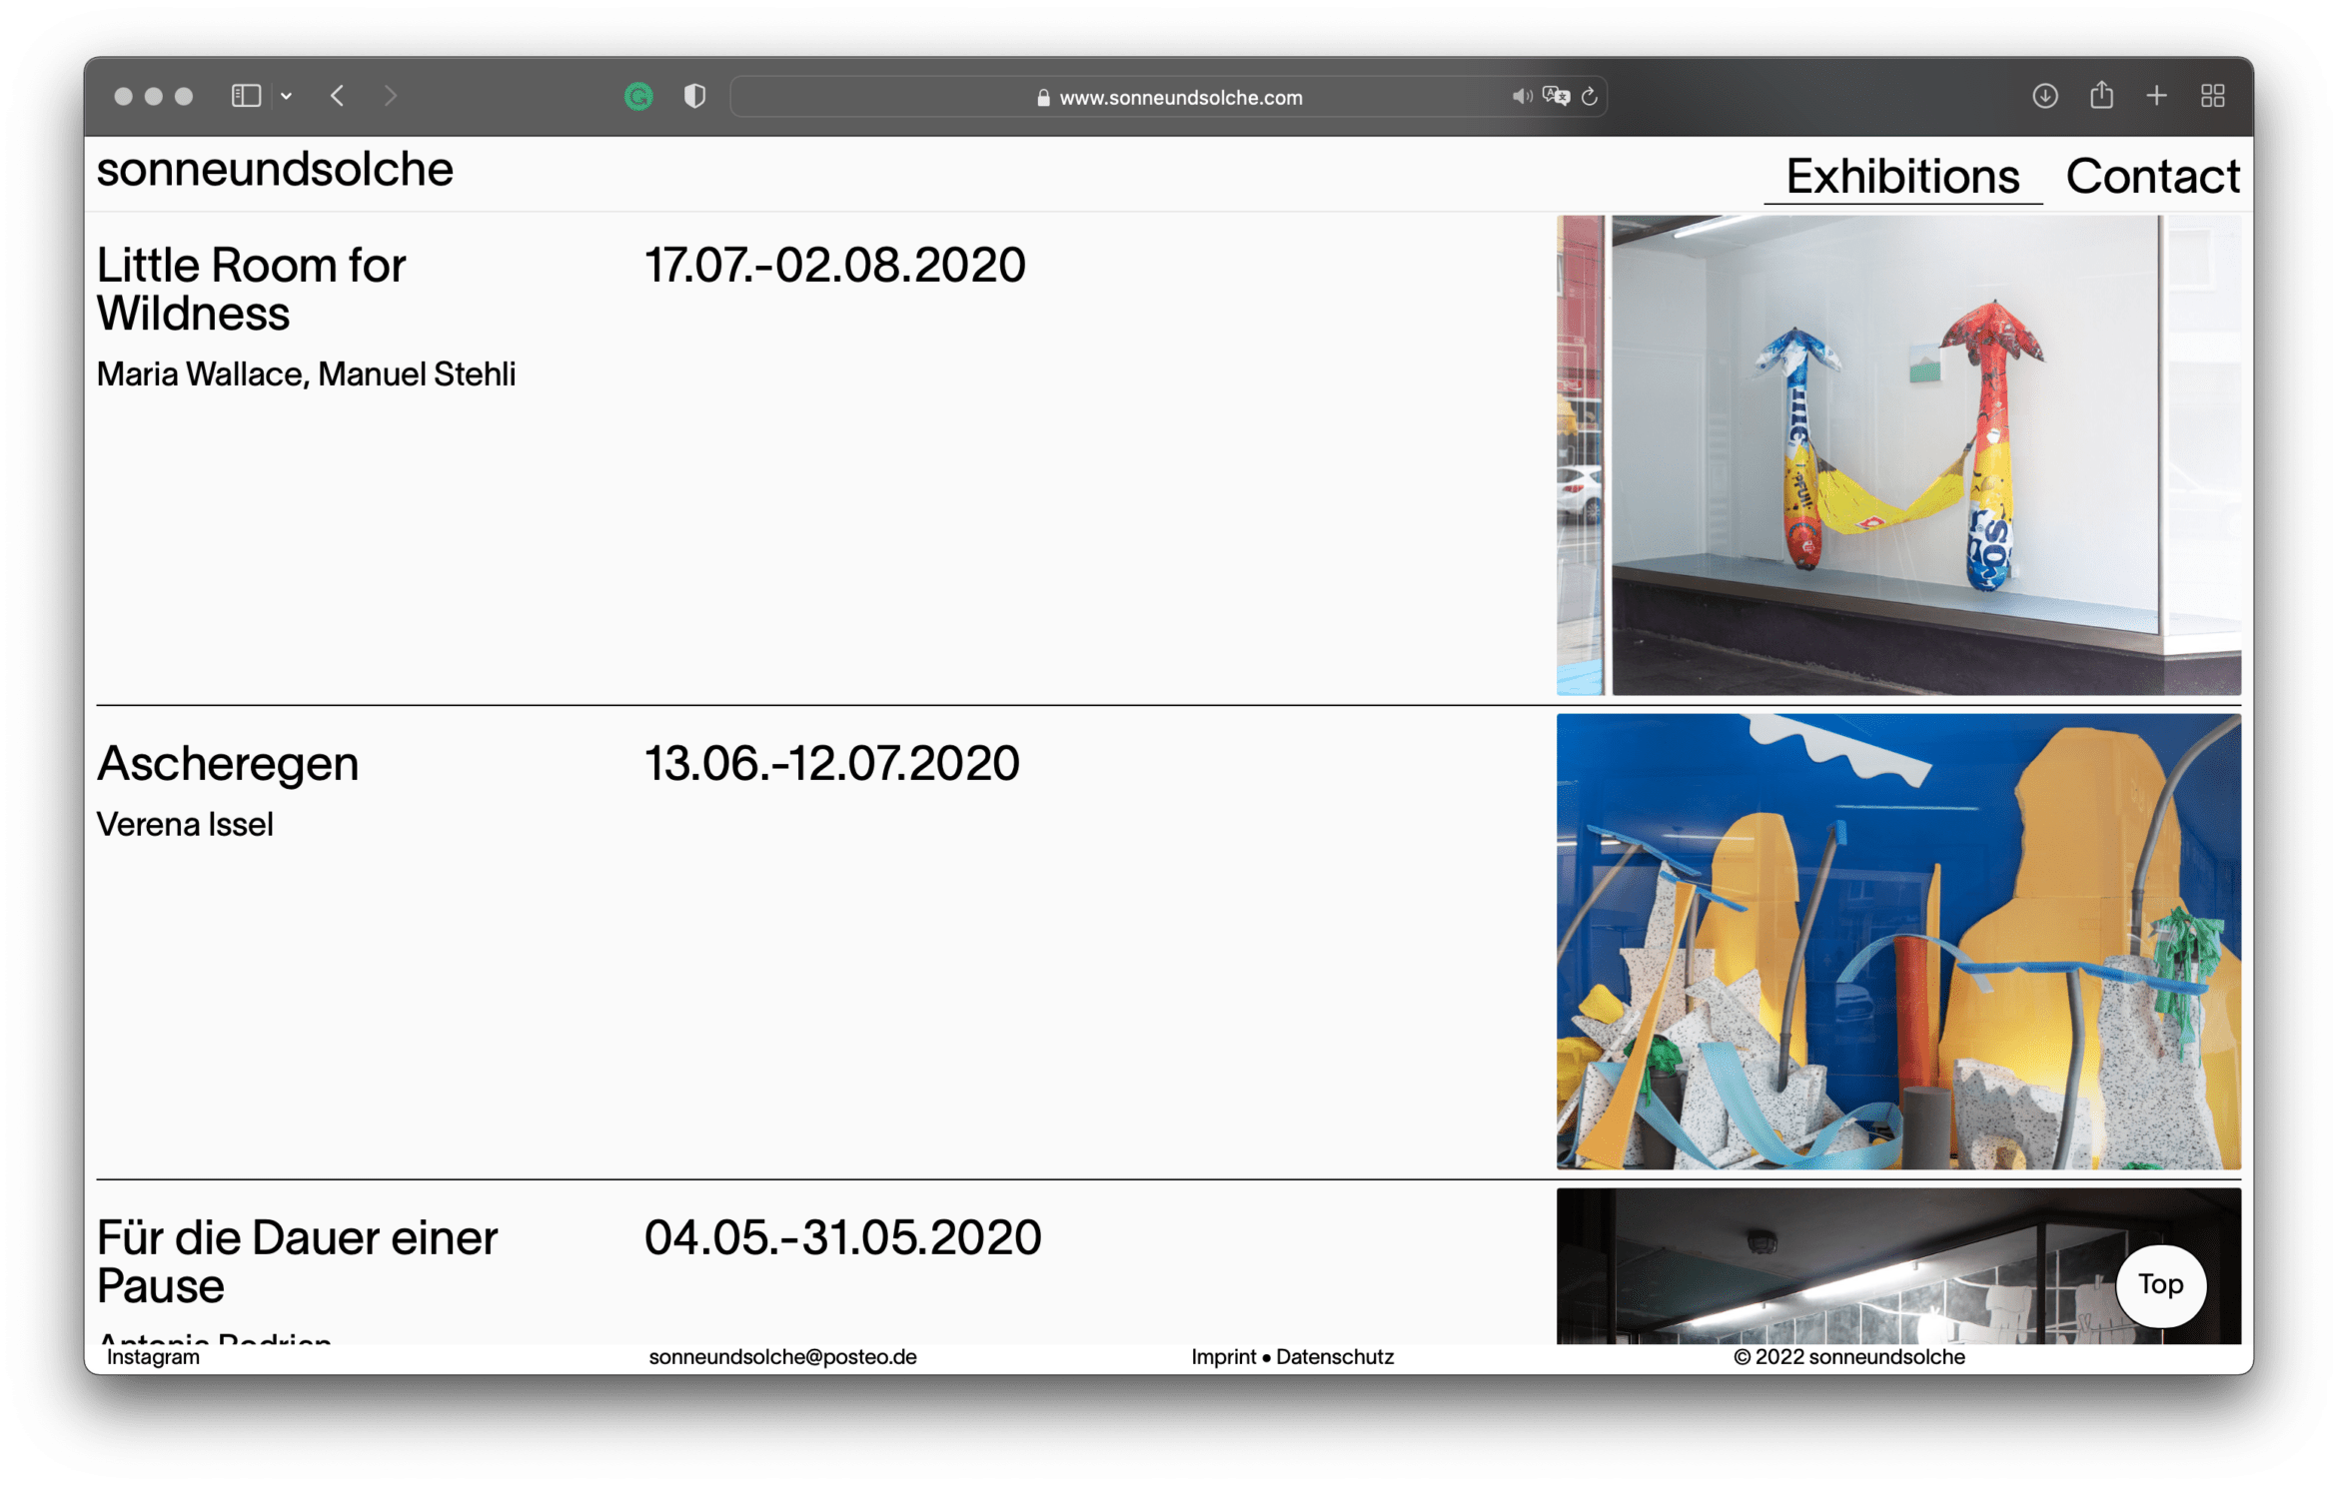Open Little Room for Wildness exhibition
Image resolution: width=2338 pixels, height=1486 pixels.
tap(251, 290)
